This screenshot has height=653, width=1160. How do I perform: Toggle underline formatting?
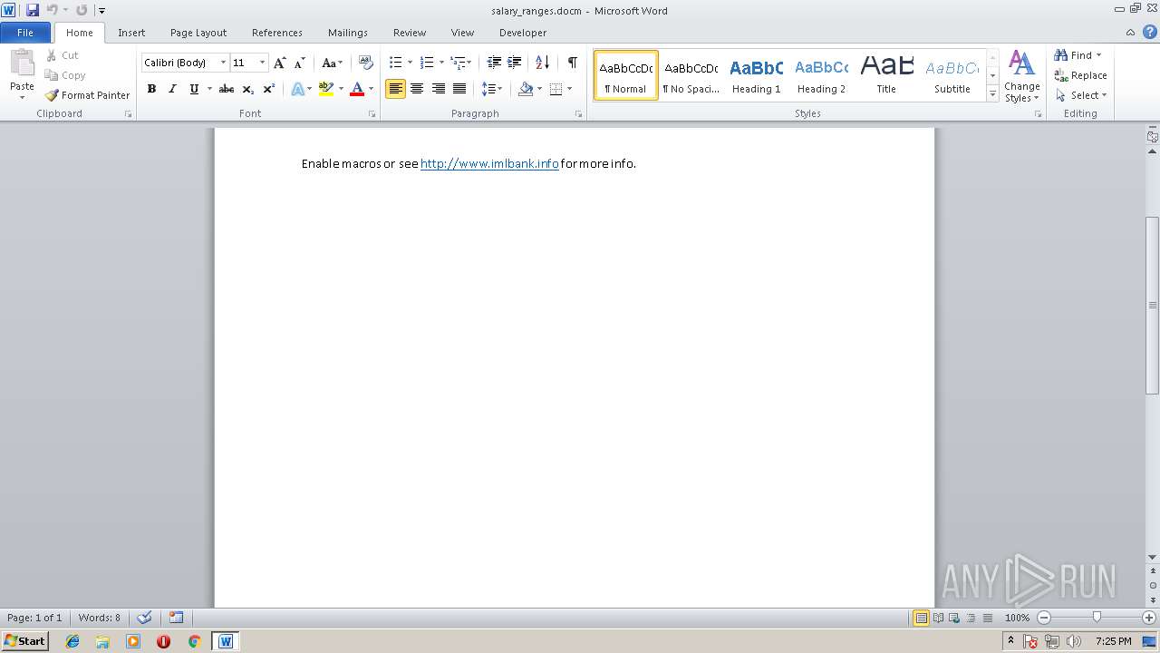[194, 89]
